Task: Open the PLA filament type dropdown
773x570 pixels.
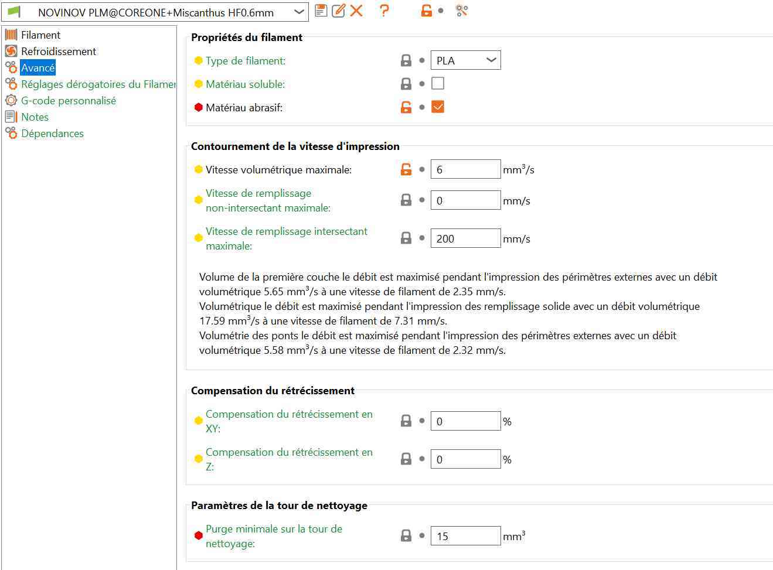Action: pyautogui.click(x=466, y=60)
